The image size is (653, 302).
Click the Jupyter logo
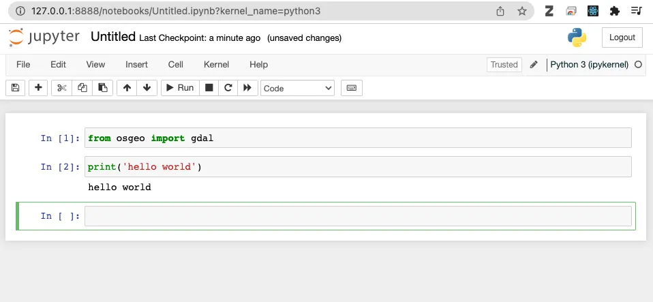[44, 37]
